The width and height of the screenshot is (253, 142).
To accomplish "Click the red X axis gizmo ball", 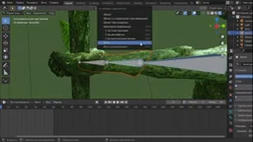I will pos(217,26).
